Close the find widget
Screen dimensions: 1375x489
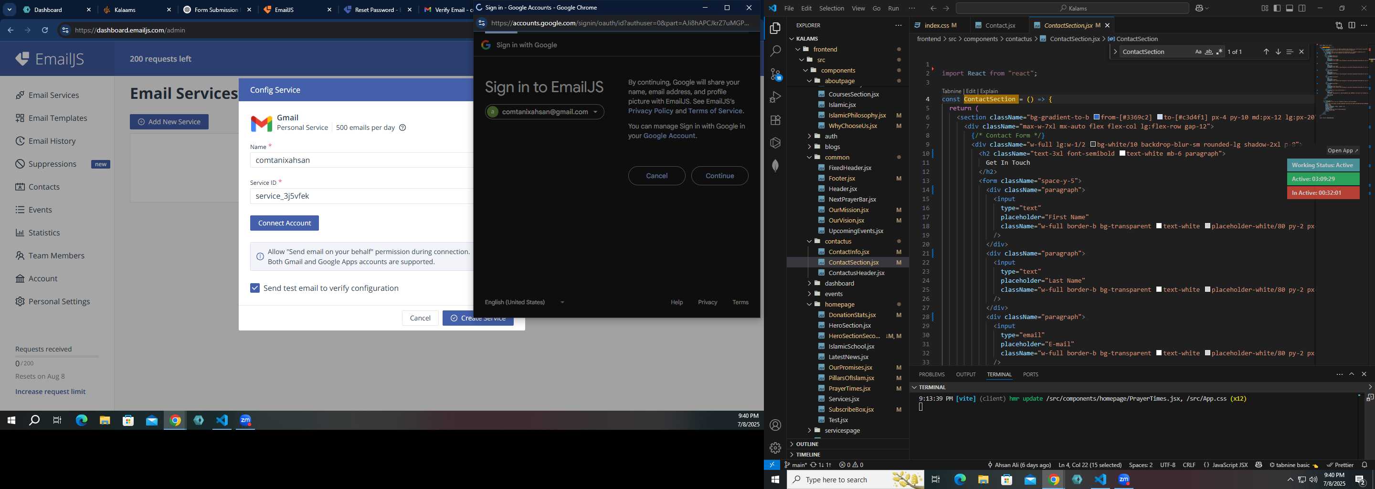pyautogui.click(x=1301, y=52)
